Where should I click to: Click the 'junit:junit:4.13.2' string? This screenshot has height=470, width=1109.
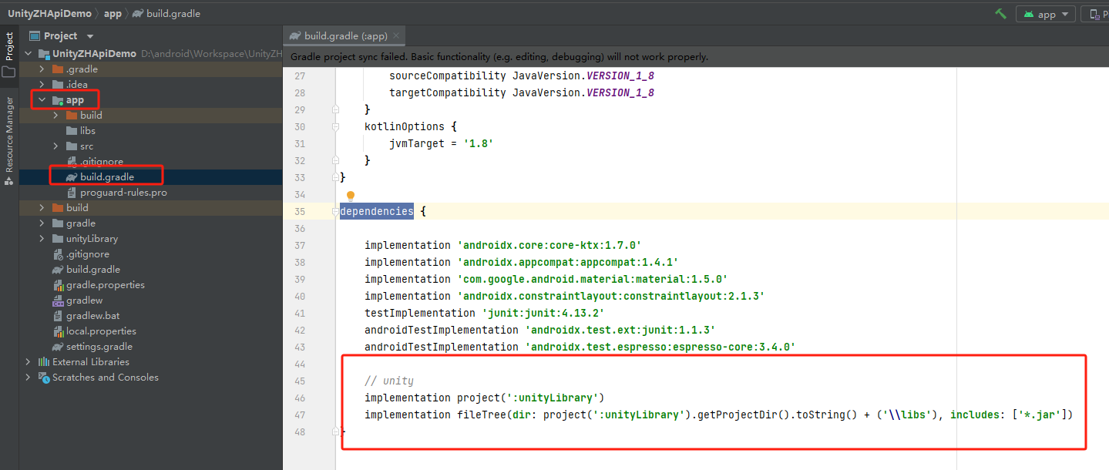(x=543, y=313)
